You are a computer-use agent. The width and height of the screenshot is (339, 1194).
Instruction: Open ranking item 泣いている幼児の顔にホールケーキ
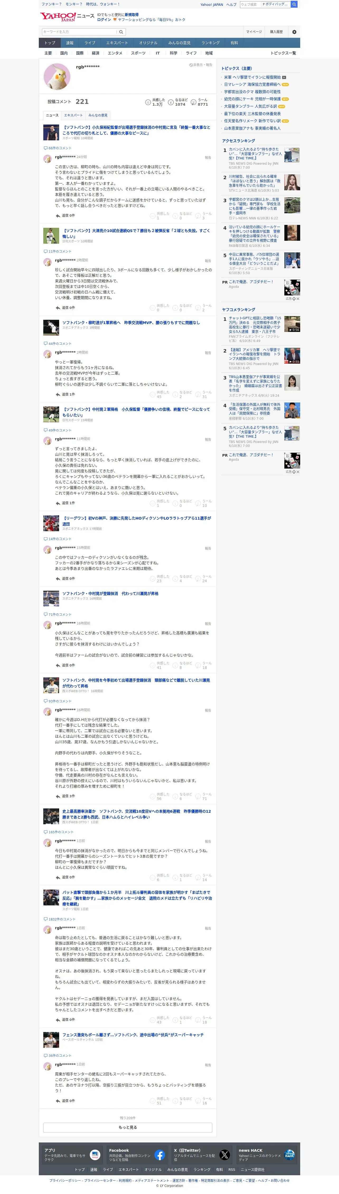click(x=255, y=234)
